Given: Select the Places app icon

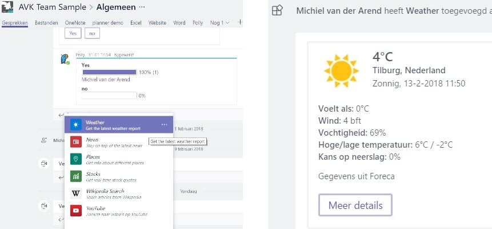Looking at the screenshot, I should click(x=76, y=159).
